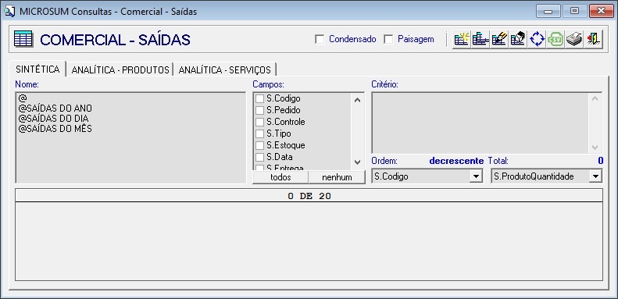Image resolution: width=618 pixels, height=299 pixels.
Task: Toggle the decrescente sort order label
Action: (x=456, y=161)
